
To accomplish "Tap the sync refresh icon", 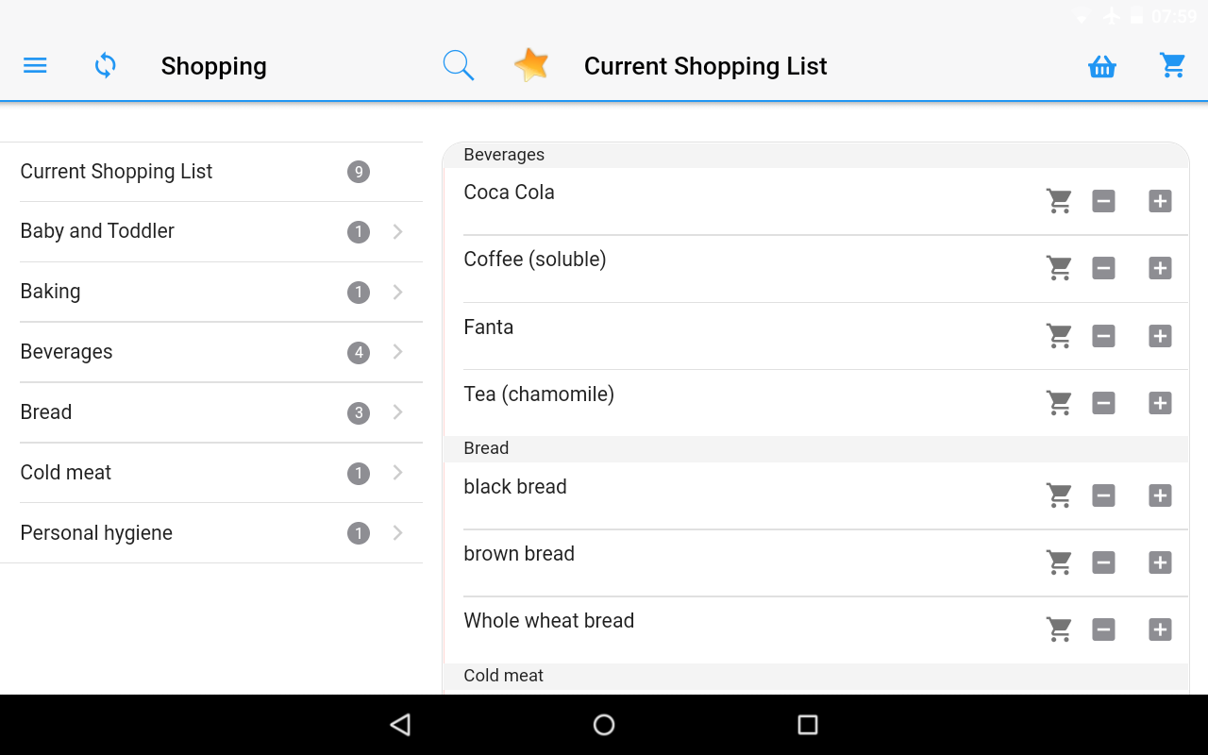I will click(106, 66).
